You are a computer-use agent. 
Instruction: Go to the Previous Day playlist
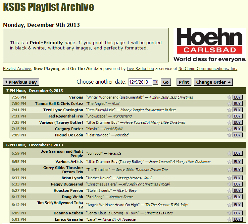tap(21, 82)
